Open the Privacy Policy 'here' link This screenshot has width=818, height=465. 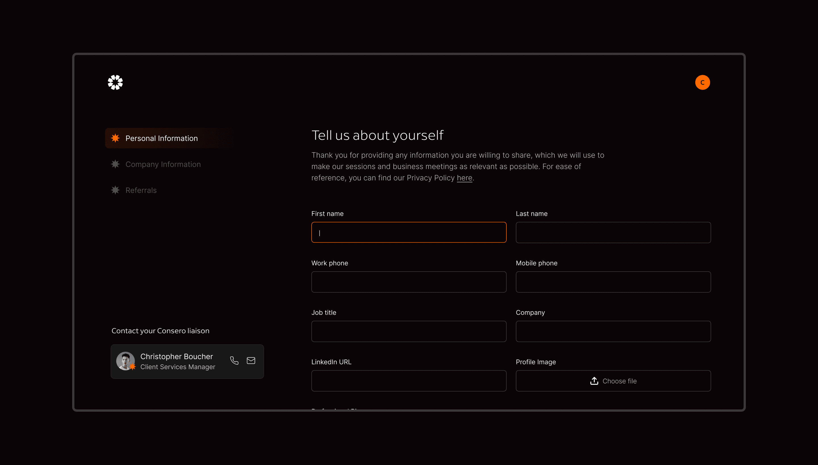click(x=464, y=178)
